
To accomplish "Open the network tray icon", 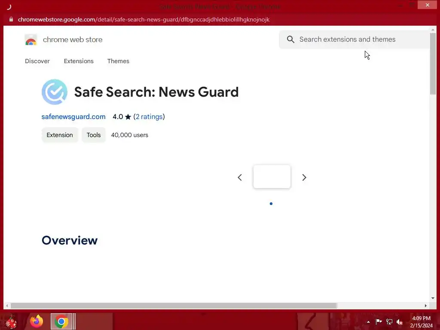I will click(x=389, y=321).
